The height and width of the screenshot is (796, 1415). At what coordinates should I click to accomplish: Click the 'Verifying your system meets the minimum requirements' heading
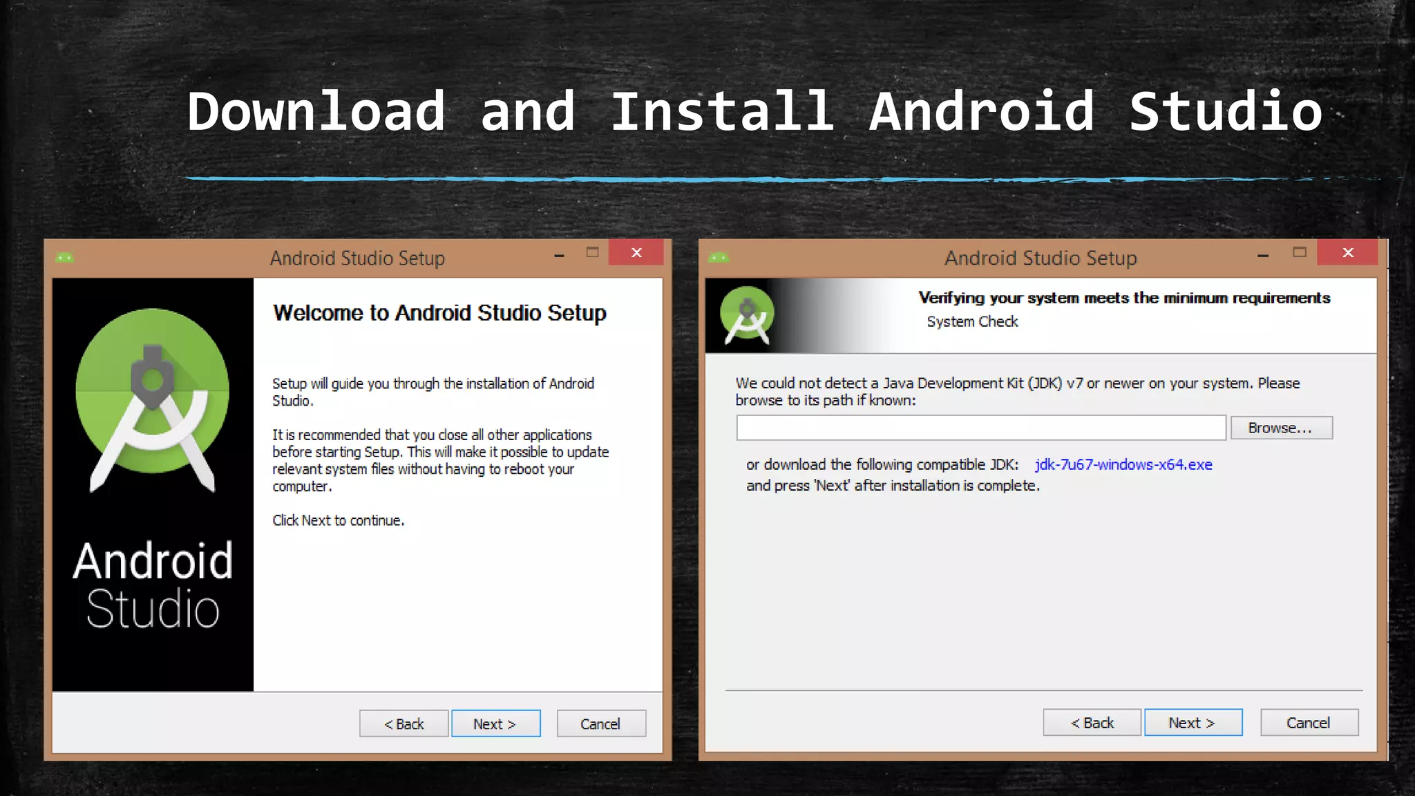point(1124,298)
